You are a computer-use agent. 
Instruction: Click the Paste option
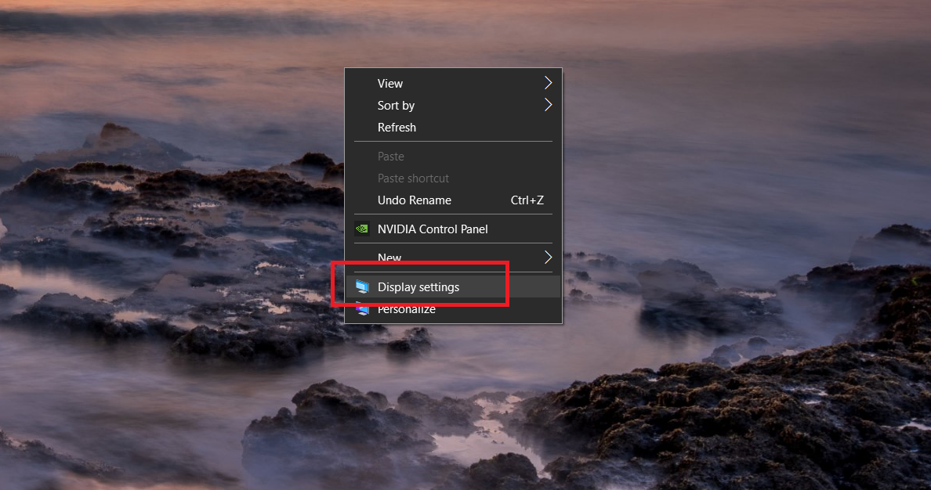390,156
